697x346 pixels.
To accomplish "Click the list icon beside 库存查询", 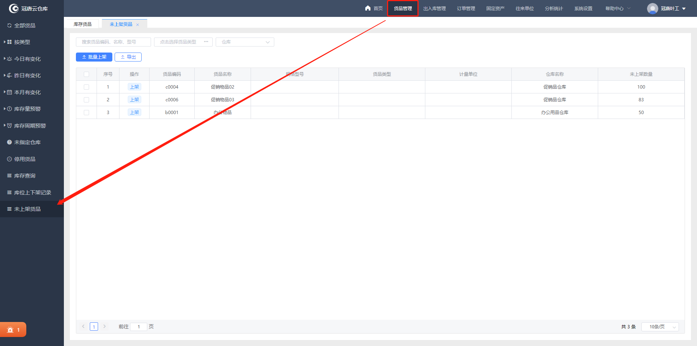I will tap(9, 176).
